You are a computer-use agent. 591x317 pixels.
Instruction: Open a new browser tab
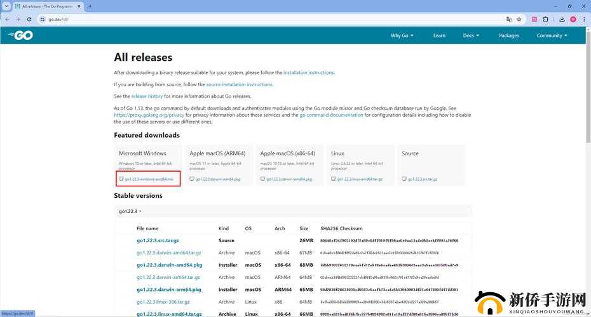[x=90, y=6]
